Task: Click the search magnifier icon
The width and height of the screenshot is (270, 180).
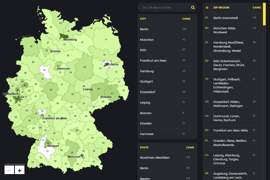Action: [193, 8]
